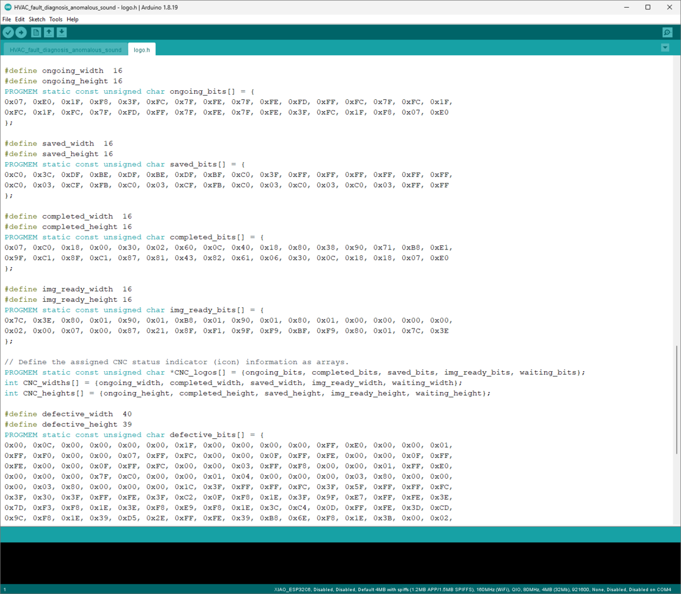The width and height of the screenshot is (681, 594).
Task: Click the '*CNC_logos[]' array declaration
Action: coord(295,372)
